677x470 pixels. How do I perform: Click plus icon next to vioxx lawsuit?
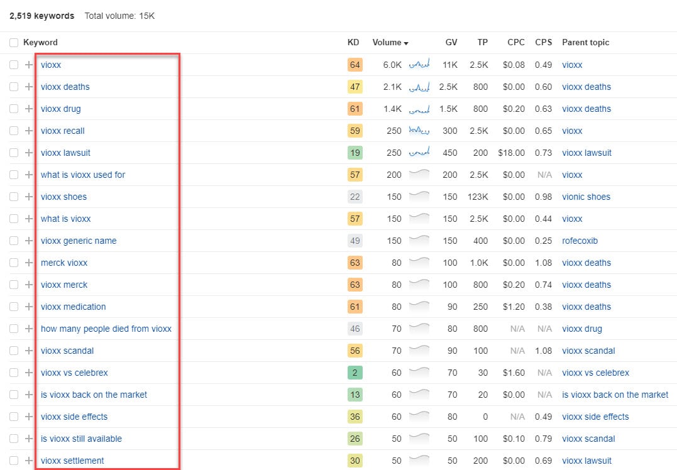click(x=29, y=153)
